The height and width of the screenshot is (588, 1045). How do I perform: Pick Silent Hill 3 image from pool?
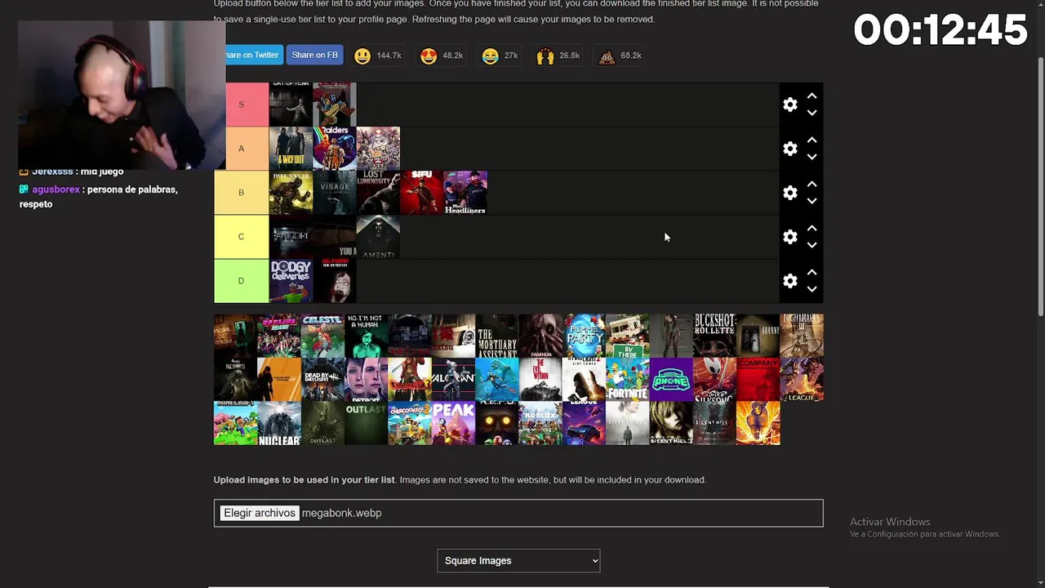coord(671,423)
